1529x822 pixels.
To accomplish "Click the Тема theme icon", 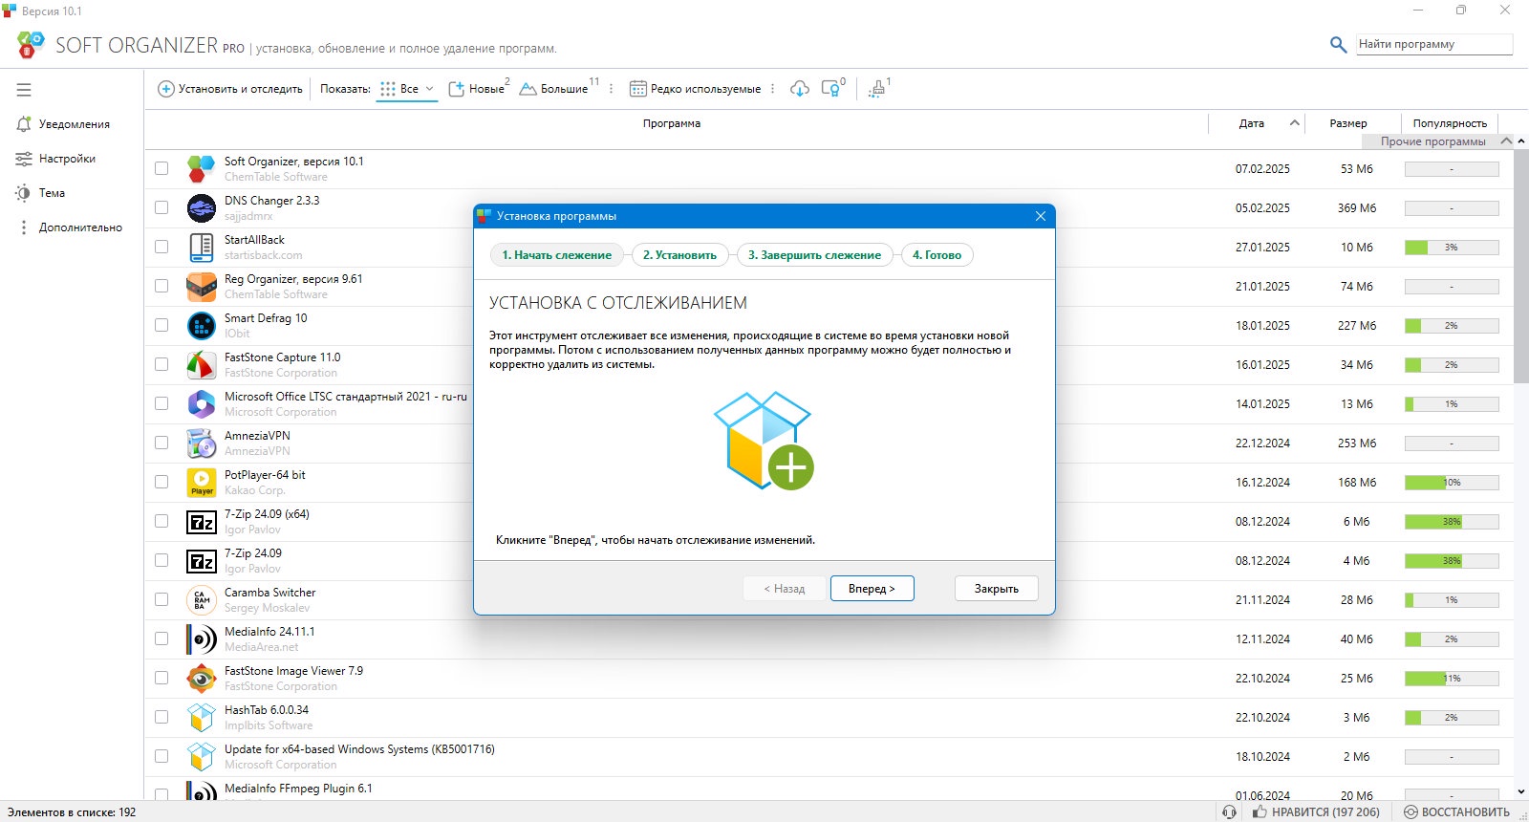I will (24, 193).
